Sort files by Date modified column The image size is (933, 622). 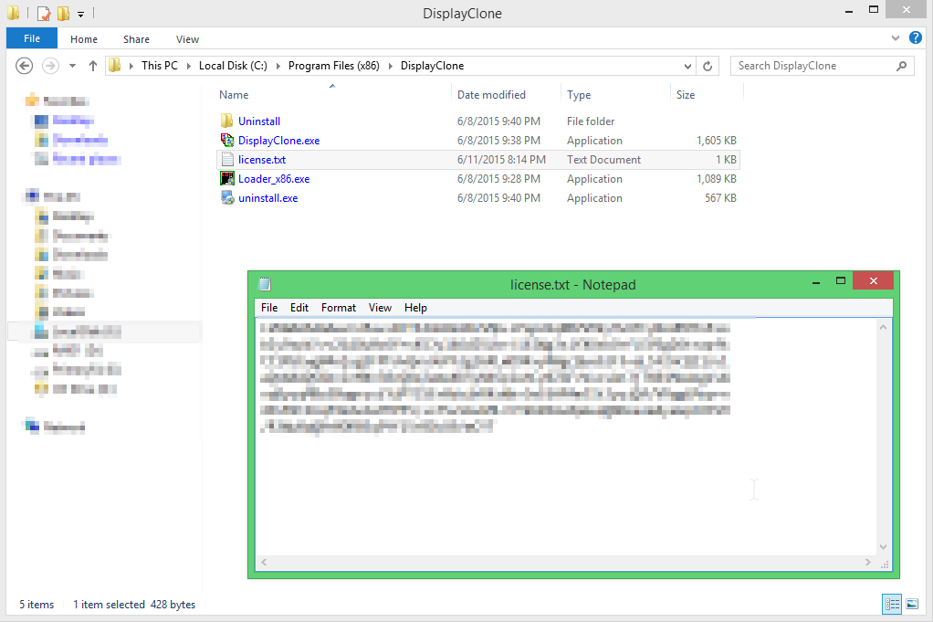pyautogui.click(x=491, y=95)
